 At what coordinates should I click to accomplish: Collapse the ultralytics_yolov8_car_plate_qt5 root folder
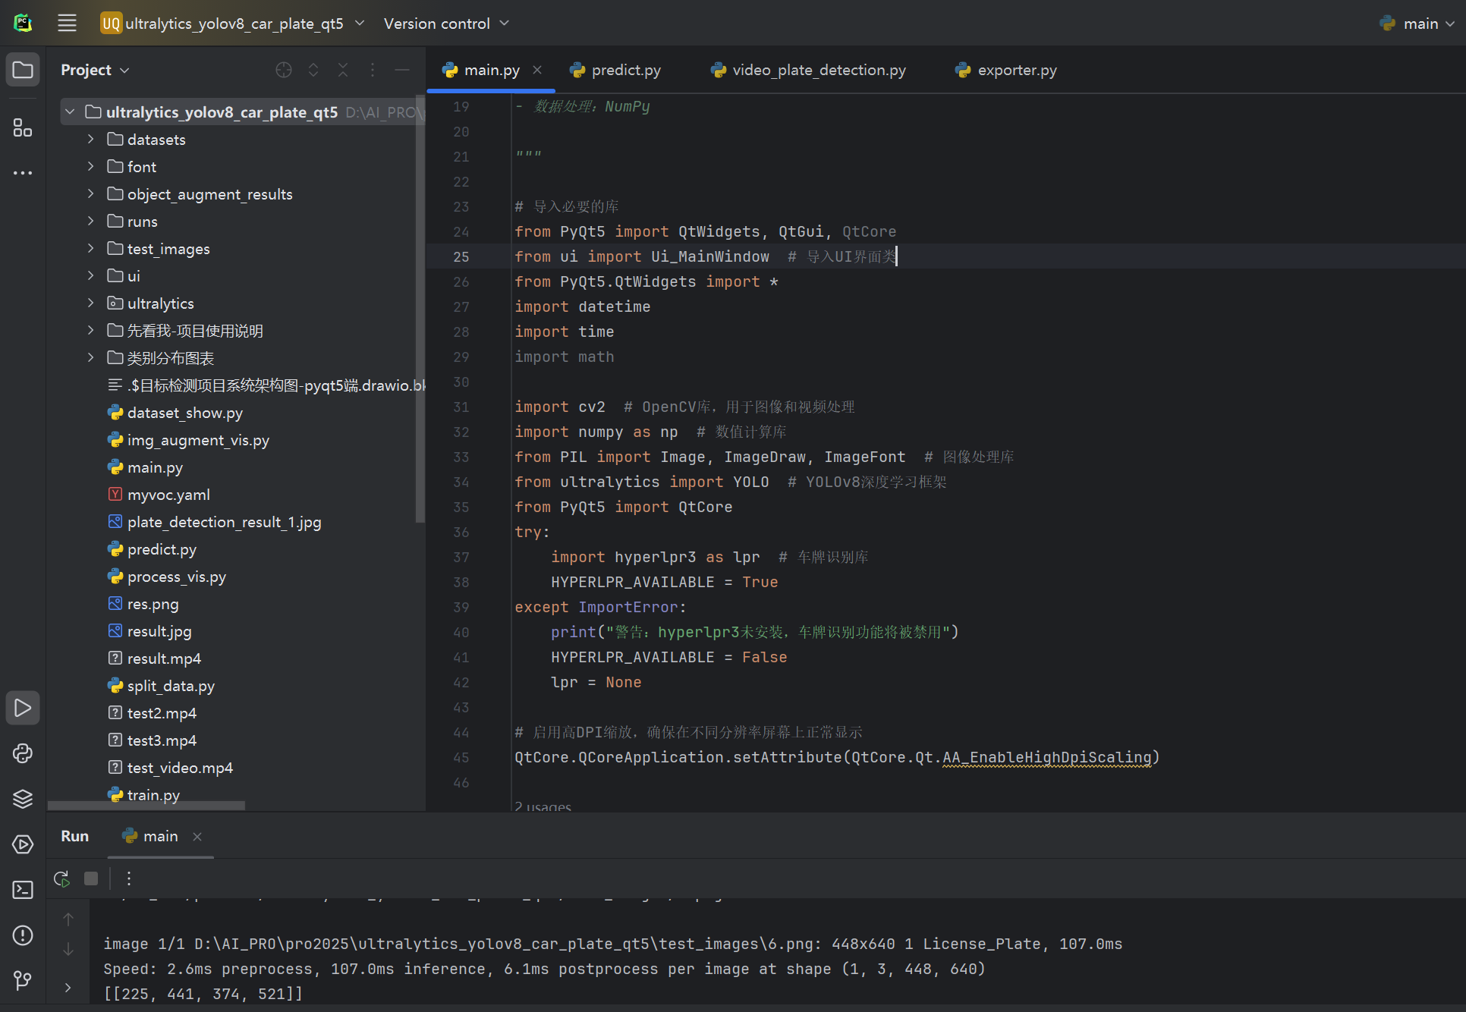[x=70, y=112]
